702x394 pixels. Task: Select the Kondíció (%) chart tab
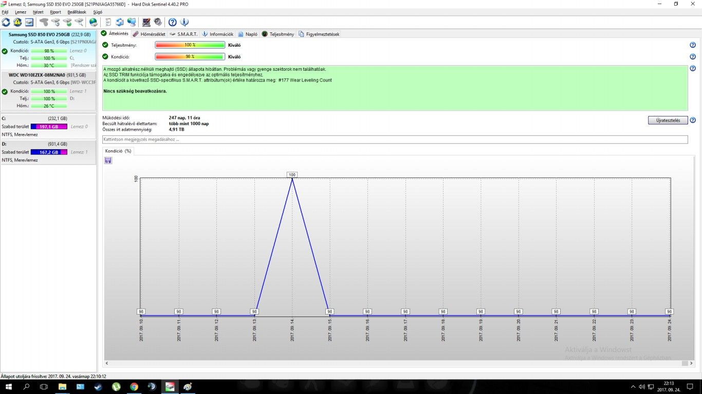pos(118,151)
